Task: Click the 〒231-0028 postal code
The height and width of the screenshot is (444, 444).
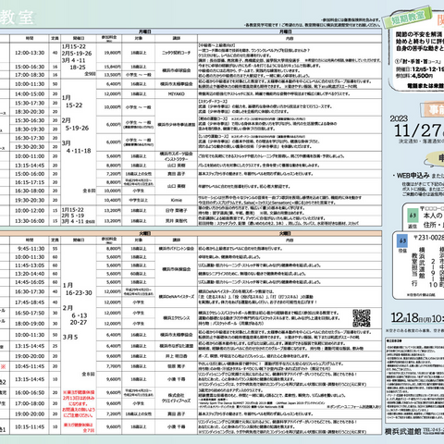Action: (x=428, y=238)
